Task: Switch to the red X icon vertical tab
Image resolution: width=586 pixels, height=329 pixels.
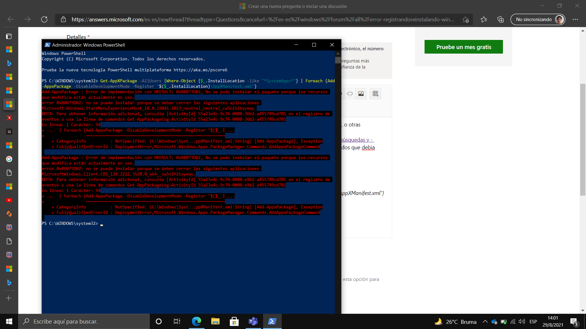Action: click(9, 118)
